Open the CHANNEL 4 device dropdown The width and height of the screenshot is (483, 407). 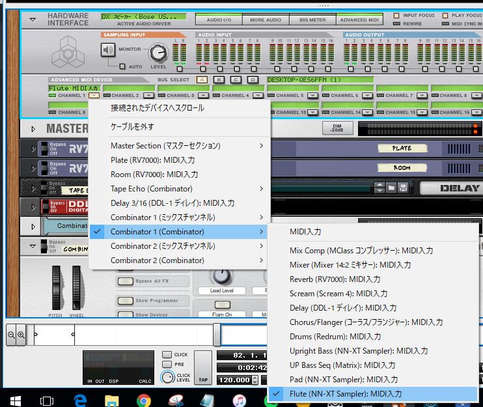258,96
